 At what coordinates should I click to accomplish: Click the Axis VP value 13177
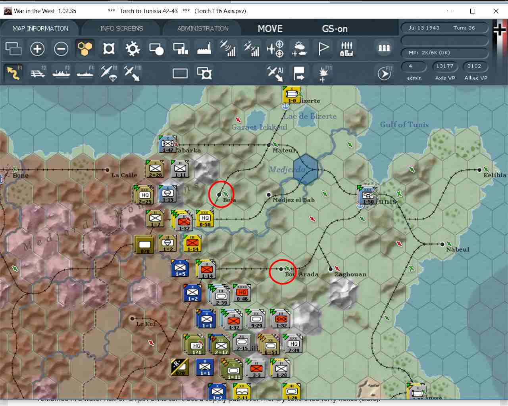[445, 66]
